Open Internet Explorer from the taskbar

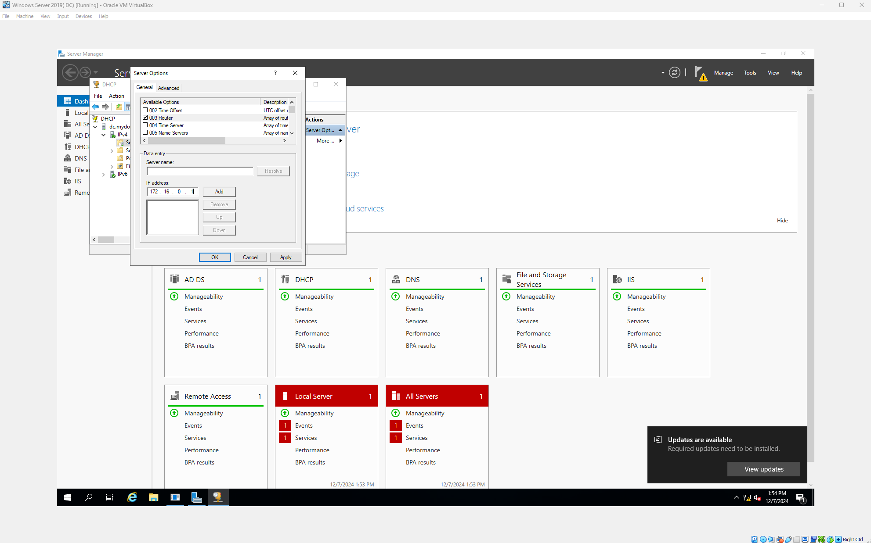pos(132,497)
